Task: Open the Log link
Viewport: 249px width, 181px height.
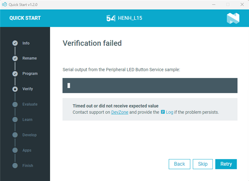Action: pos(170,112)
